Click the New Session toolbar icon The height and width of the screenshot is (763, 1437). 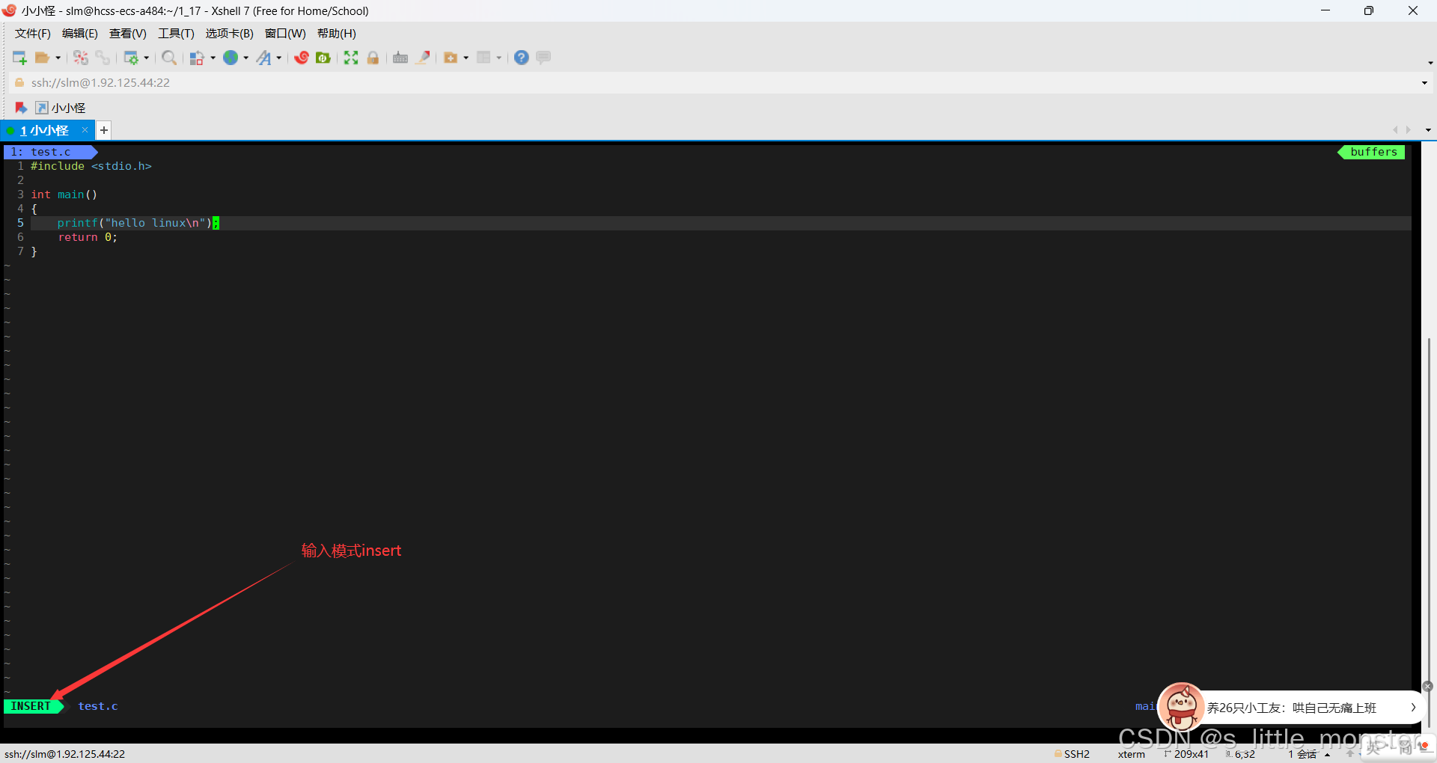click(19, 58)
